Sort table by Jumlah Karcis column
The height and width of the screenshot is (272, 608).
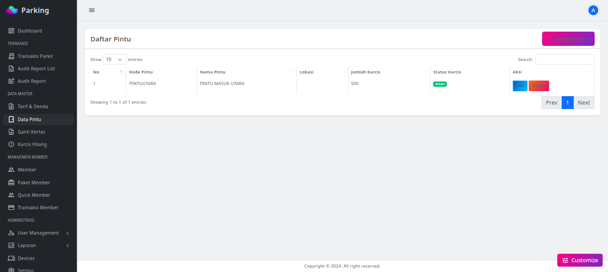click(389, 72)
